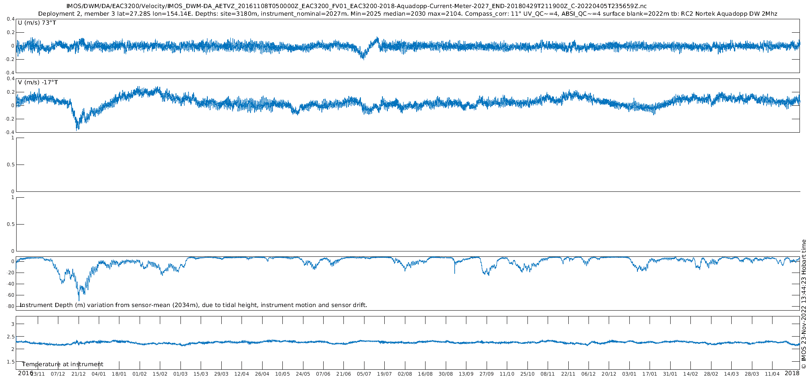The width and height of the screenshot is (808, 381).
Task: Click the 03/01 date tick label
Action: point(629,374)
